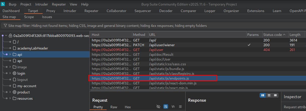Select the Scope sub-tab
The height and width of the screenshot is (111, 306).
click(29, 17)
